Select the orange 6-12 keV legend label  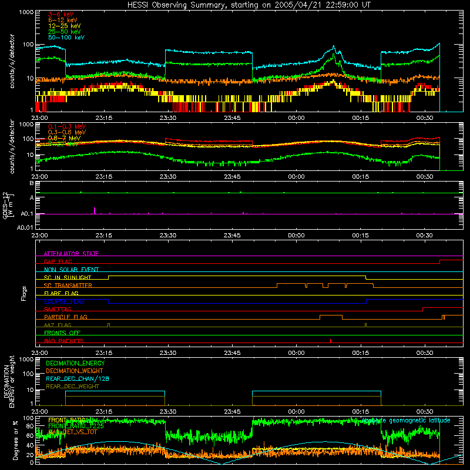coord(63,20)
